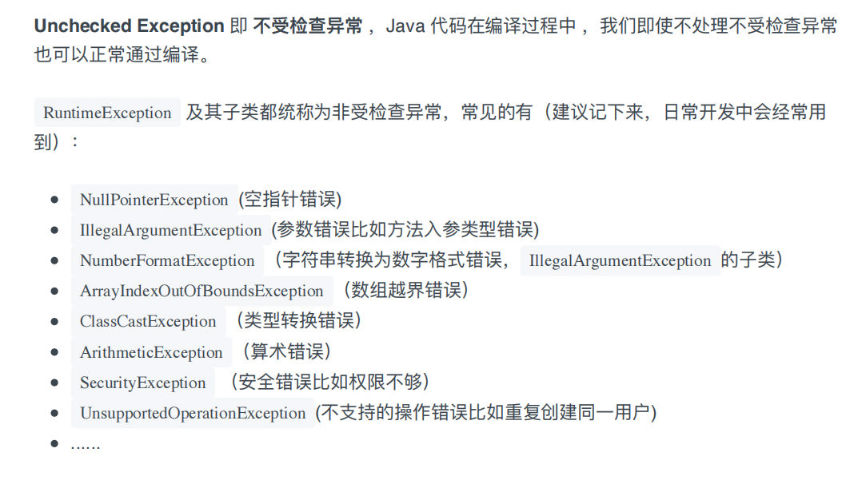Select the NullPointerException code tag
846x480 pixels.
click(154, 200)
